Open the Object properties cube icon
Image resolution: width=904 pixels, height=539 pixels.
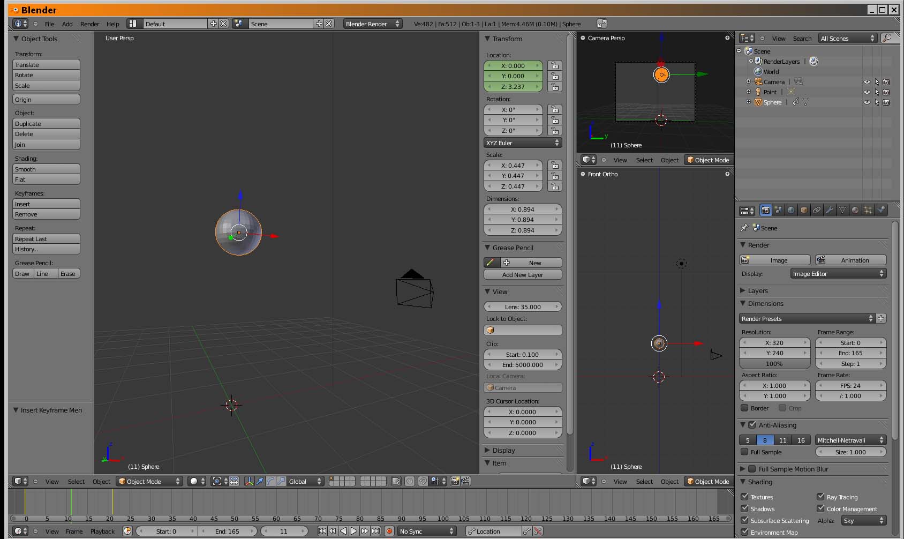pos(804,211)
